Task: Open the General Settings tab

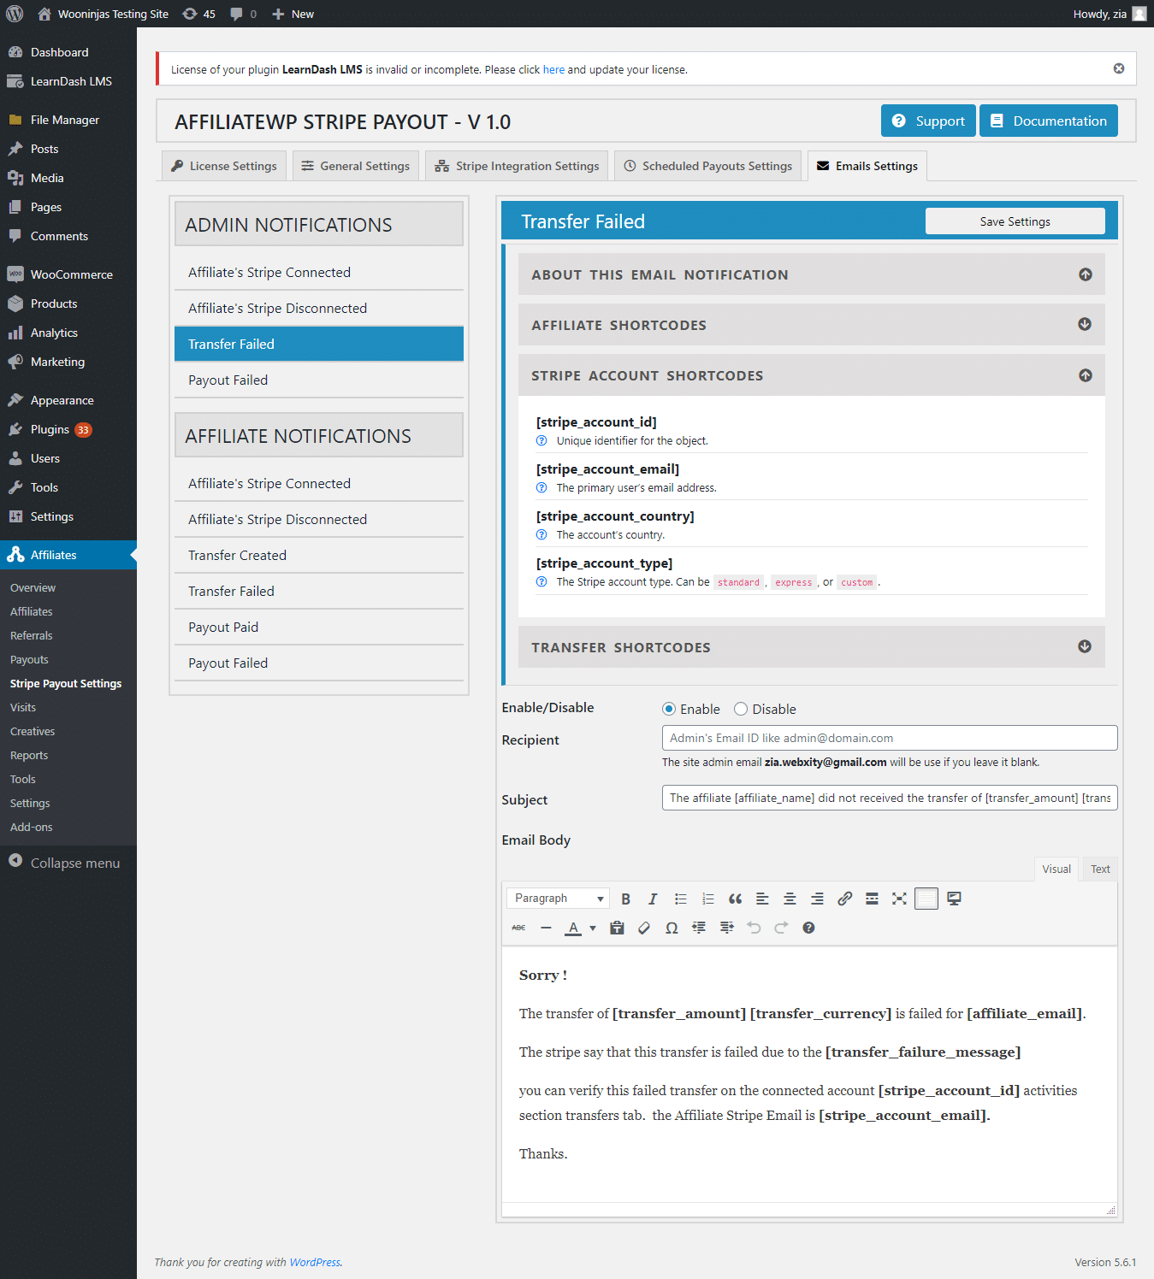Action: coord(356,166)
